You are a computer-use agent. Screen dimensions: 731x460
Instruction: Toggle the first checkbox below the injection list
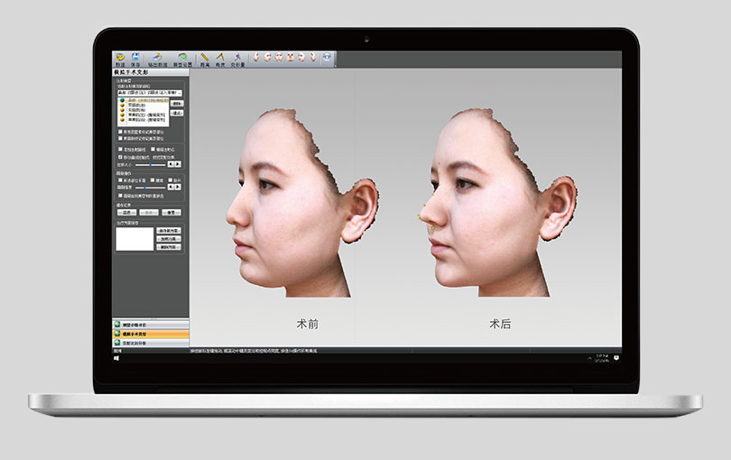[122, 131]
